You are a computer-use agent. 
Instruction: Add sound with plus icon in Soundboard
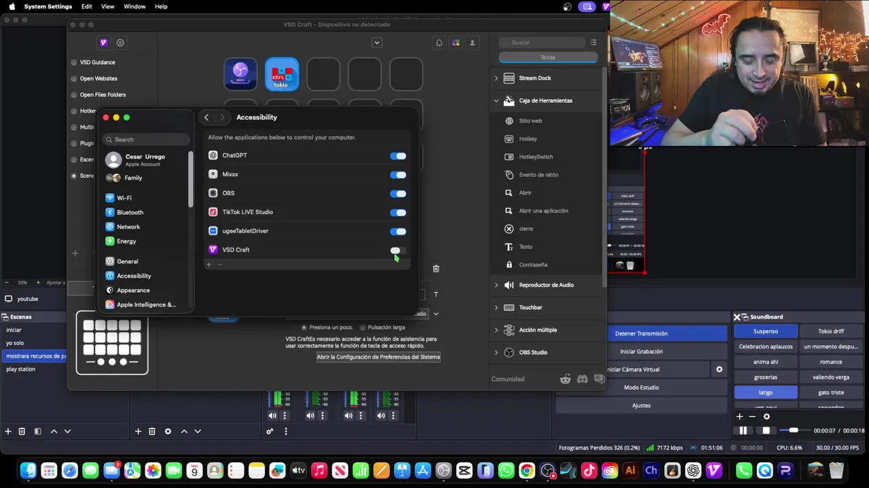[740, 416]
